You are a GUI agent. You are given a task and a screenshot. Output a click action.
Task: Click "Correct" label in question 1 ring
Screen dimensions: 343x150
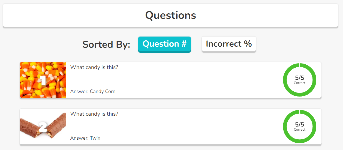(300, 83)
